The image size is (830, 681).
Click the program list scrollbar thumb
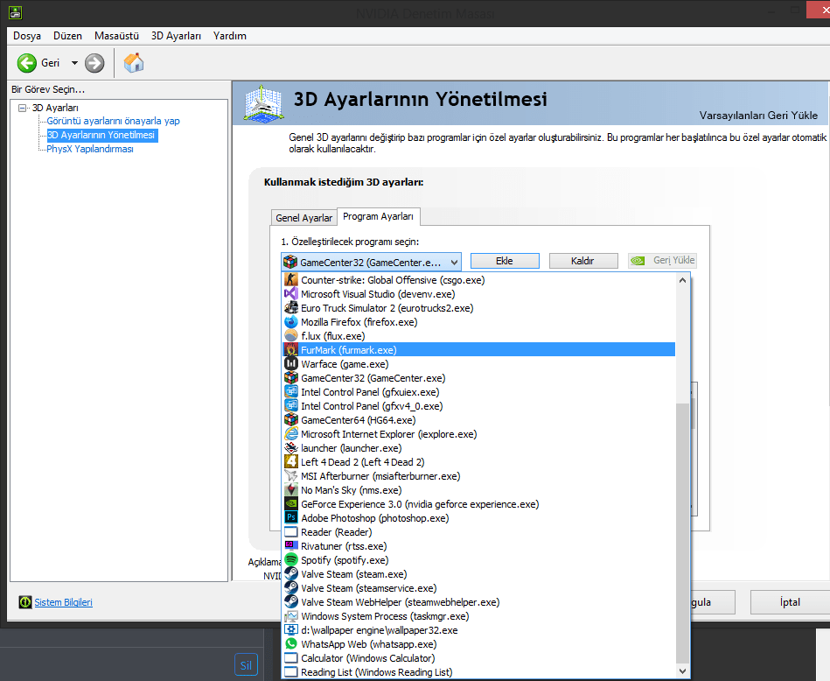682,533
